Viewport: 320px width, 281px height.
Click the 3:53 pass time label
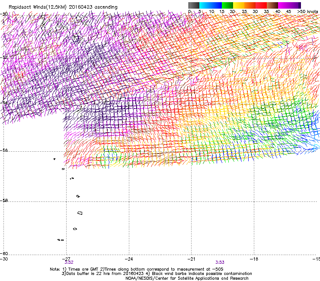pyautogui.click(x=220, y=262)
